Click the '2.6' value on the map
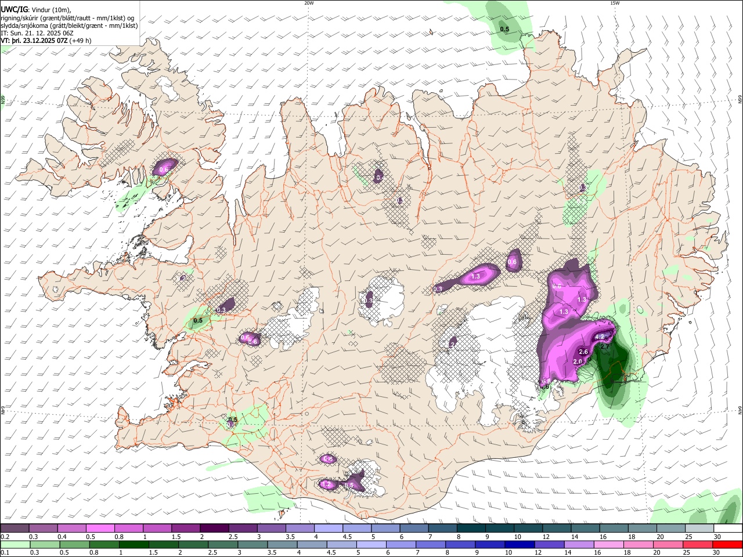The image size is (743, 557). [584, 352]
